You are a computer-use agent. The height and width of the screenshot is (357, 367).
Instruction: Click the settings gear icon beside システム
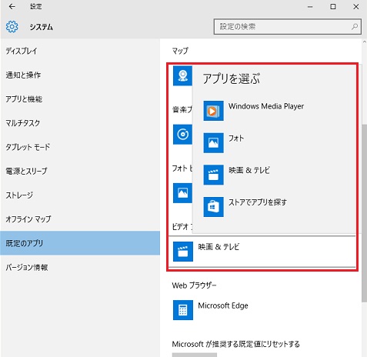(x=12, y=27)
